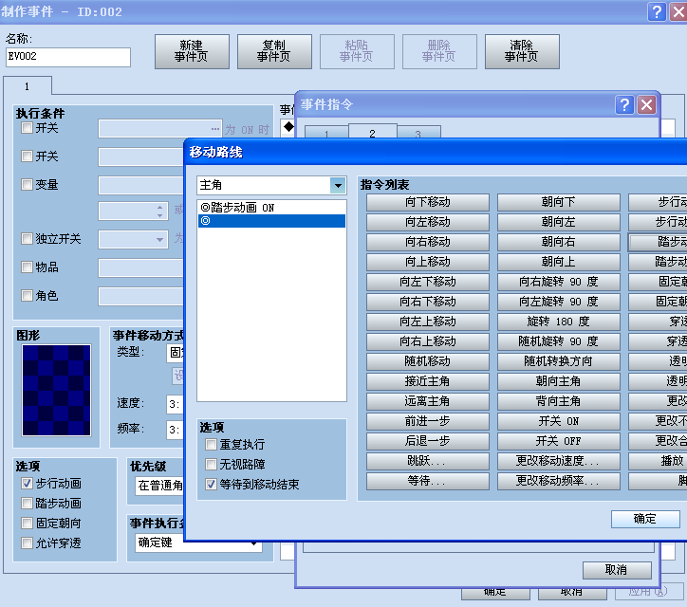Click the 开关 ON command
This screenshot has width=687, height=607.
559,421
